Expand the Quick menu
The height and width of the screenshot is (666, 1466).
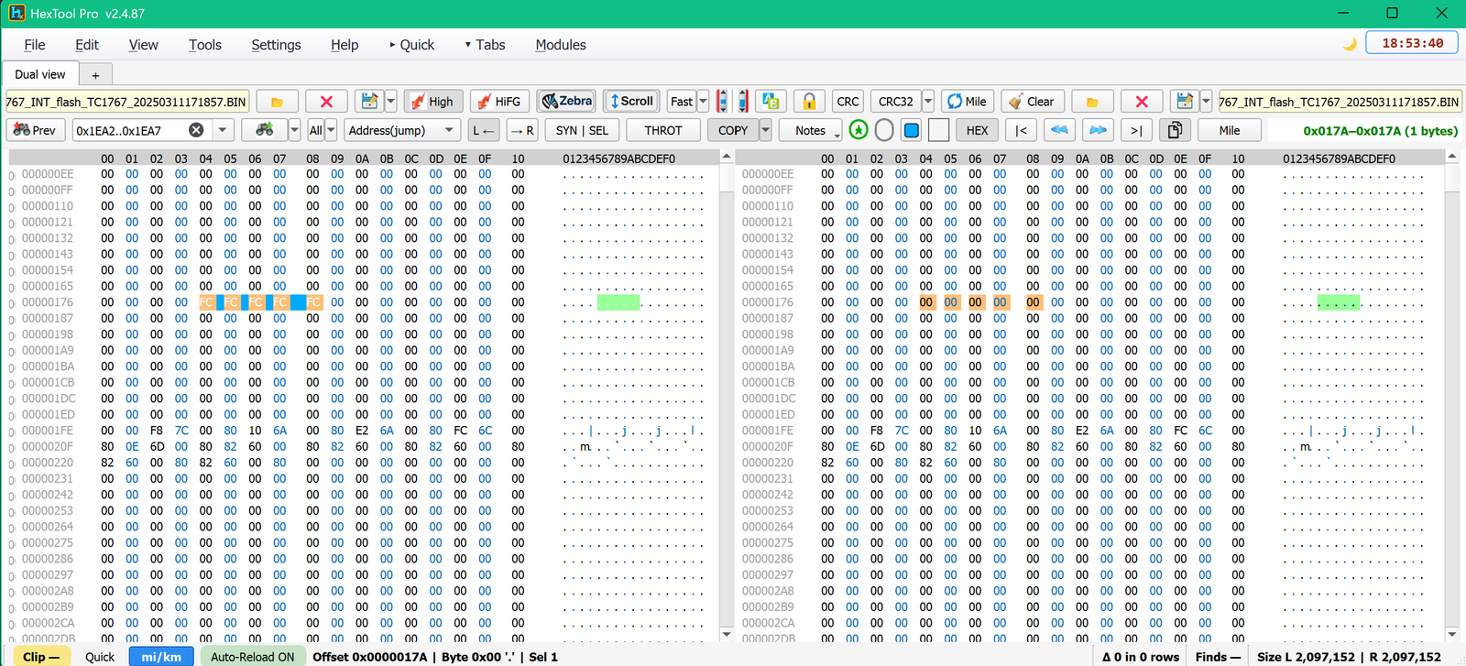(x=411, y=45)
